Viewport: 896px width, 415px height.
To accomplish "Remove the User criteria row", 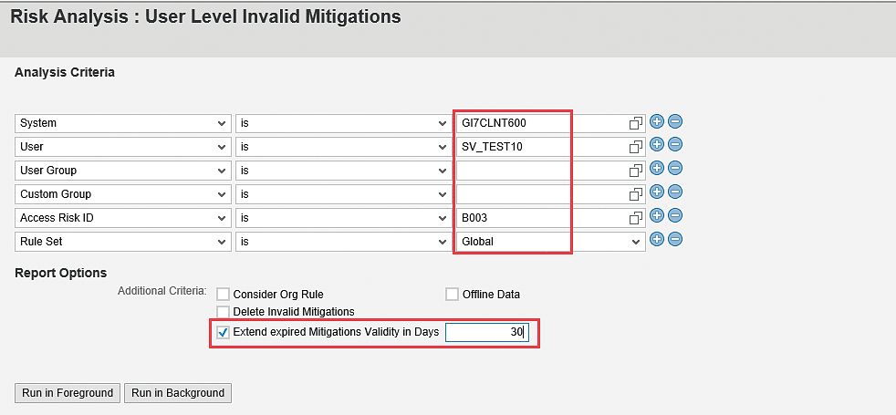I will pos(675,146).
